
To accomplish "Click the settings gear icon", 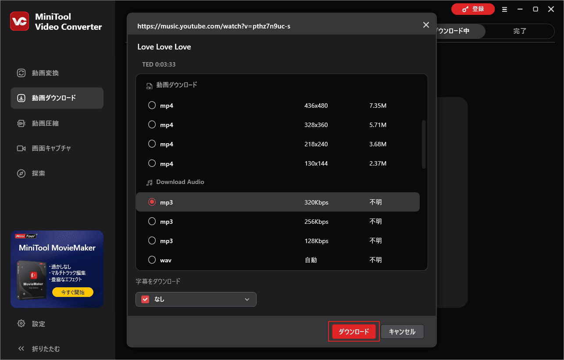I will 21,324.
